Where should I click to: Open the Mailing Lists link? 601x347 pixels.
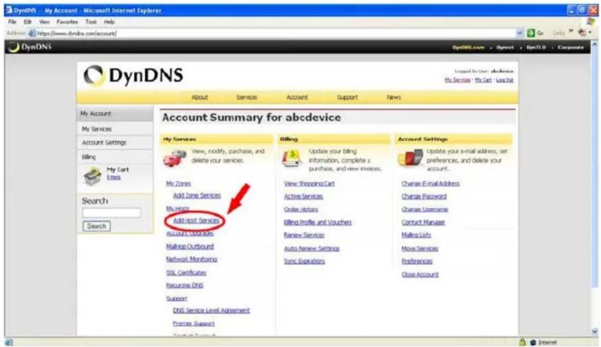point(416,235)
